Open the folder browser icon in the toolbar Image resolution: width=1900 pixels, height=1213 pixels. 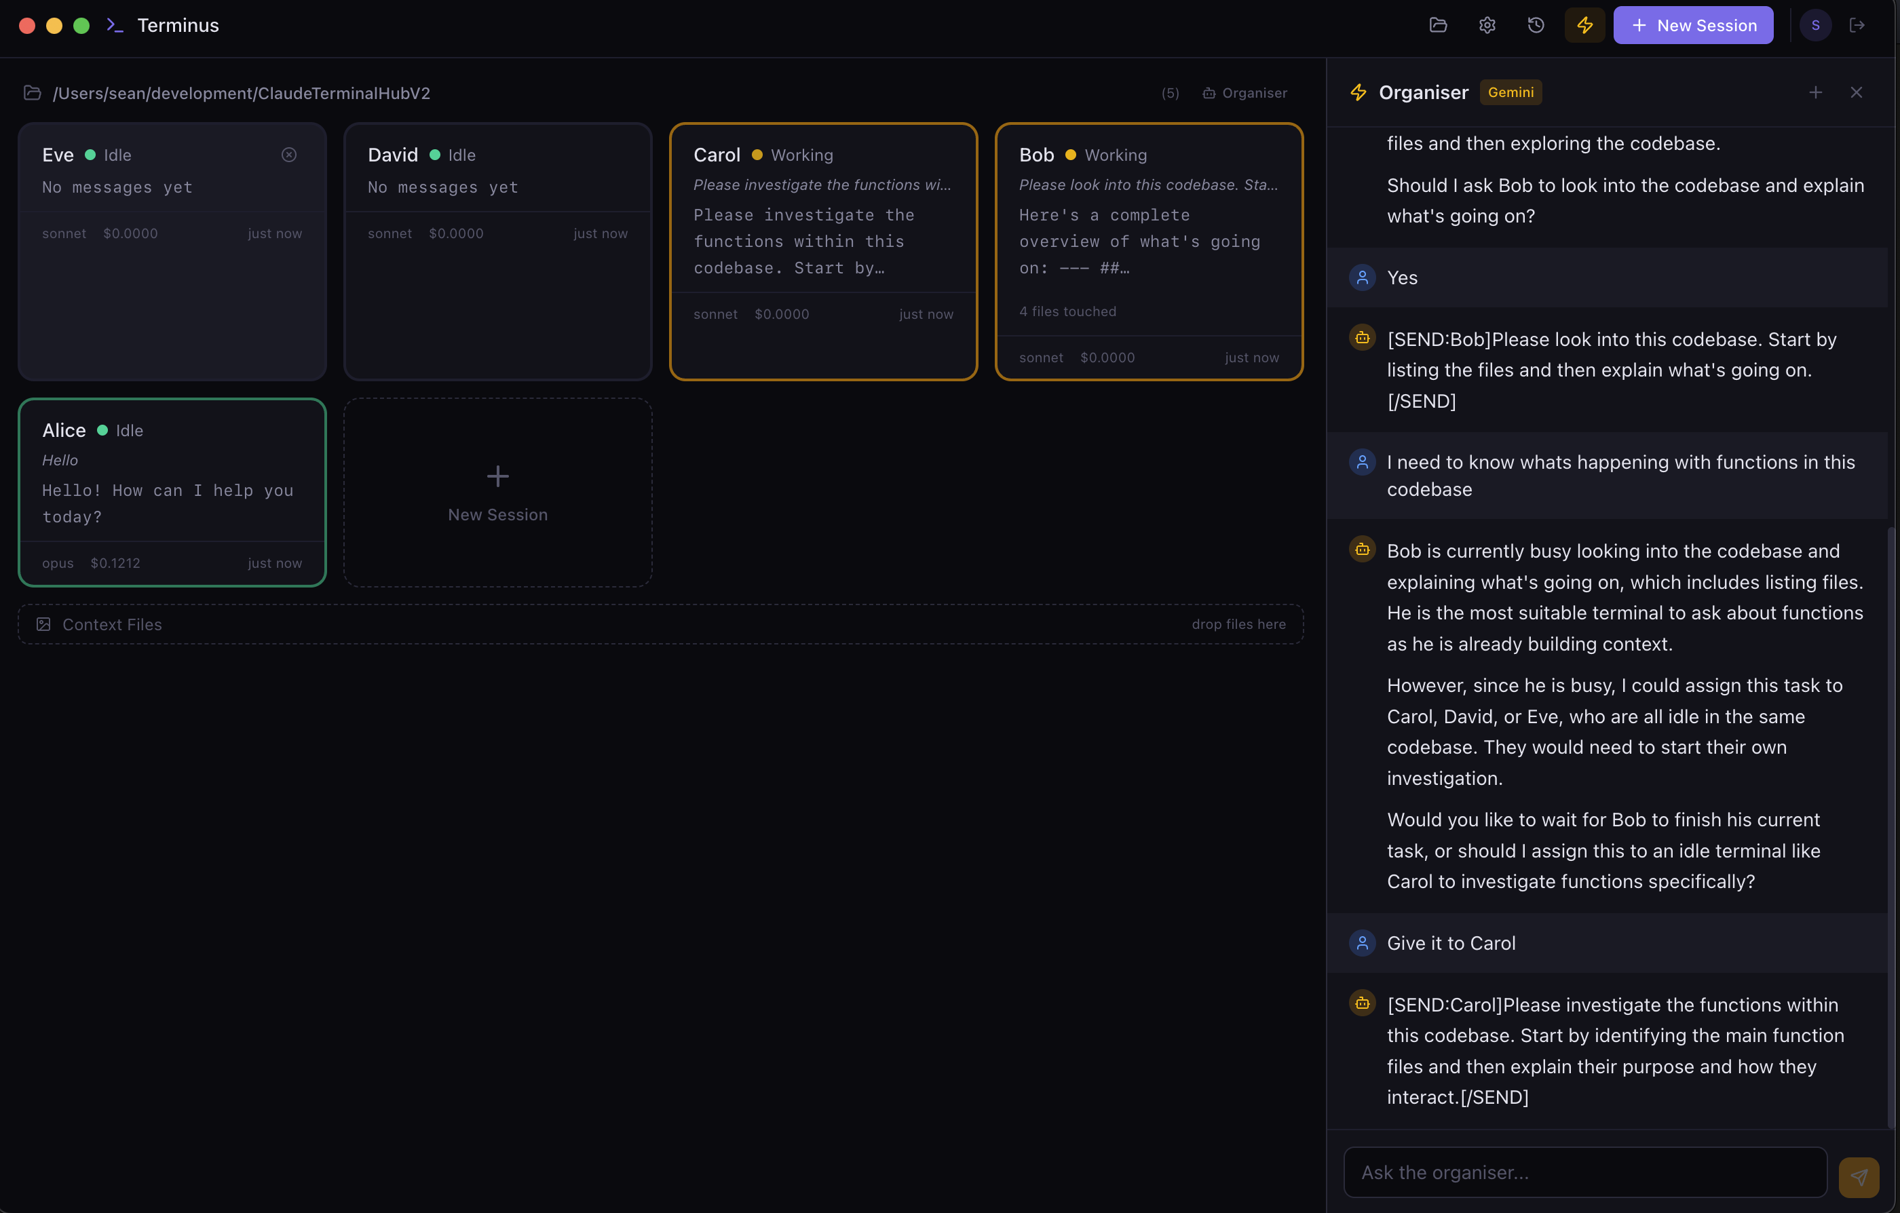pos(1438,24)
